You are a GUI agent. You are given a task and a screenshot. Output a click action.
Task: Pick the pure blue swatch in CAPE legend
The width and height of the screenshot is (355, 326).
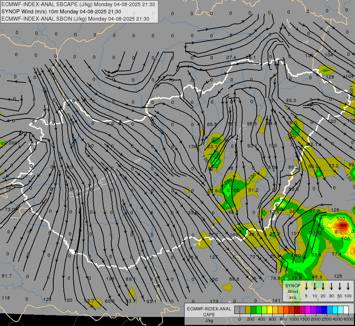(x=324, y=310)
